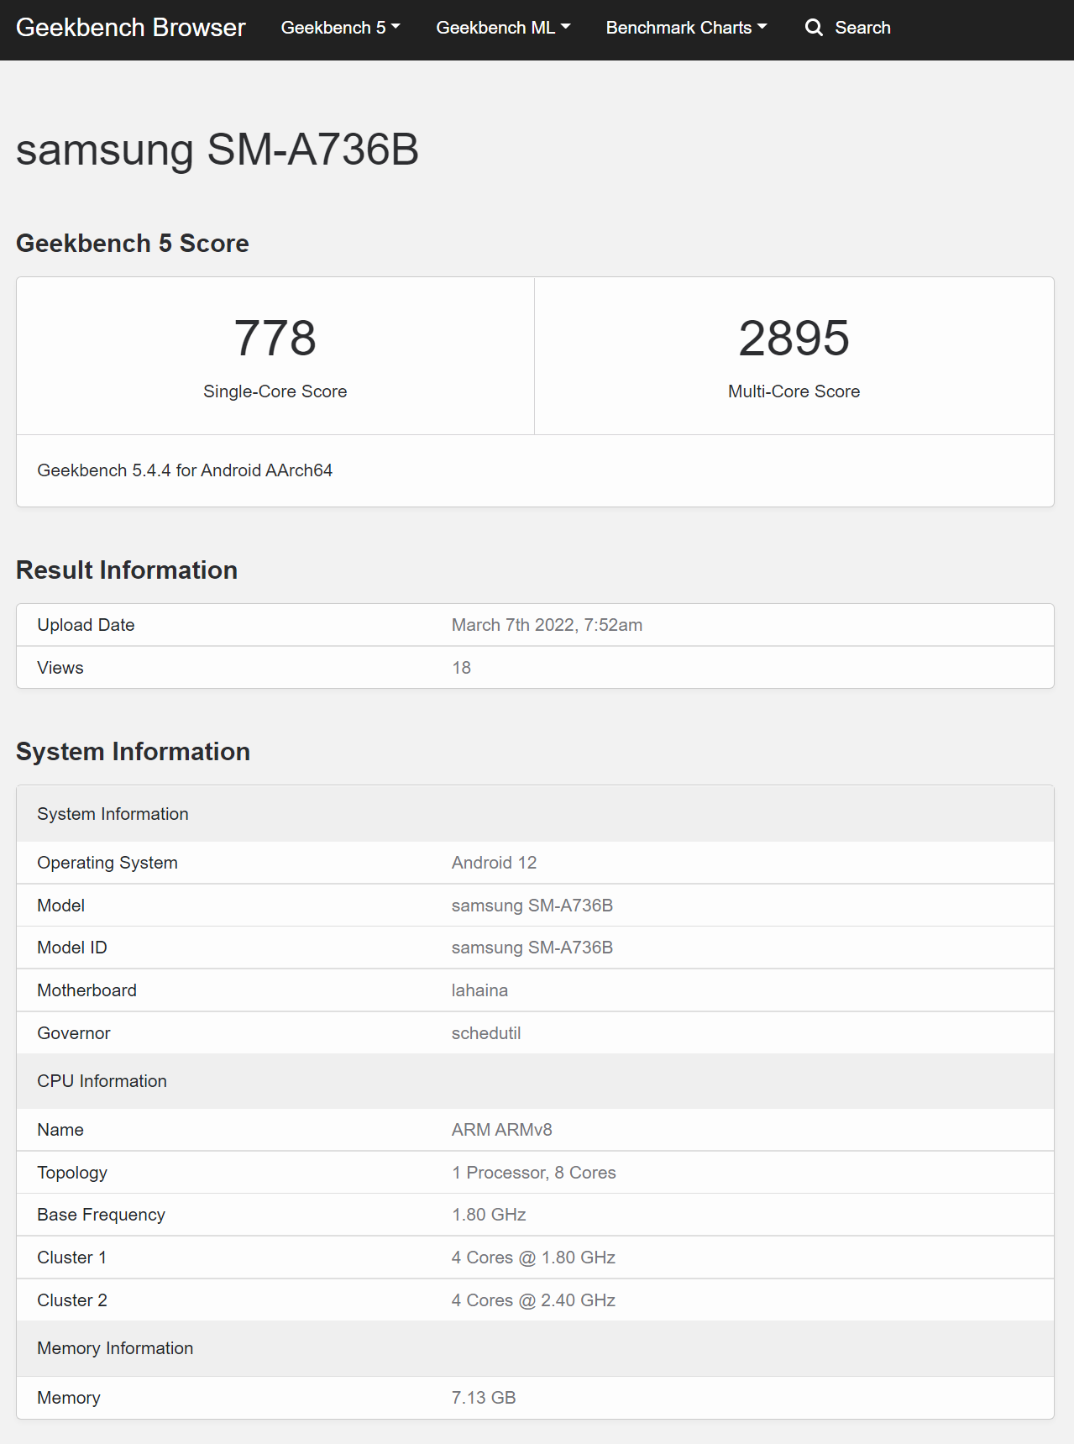
Task: Click the Multi-Core Score label
Action: pyautogui.click(x=794, y=391)
